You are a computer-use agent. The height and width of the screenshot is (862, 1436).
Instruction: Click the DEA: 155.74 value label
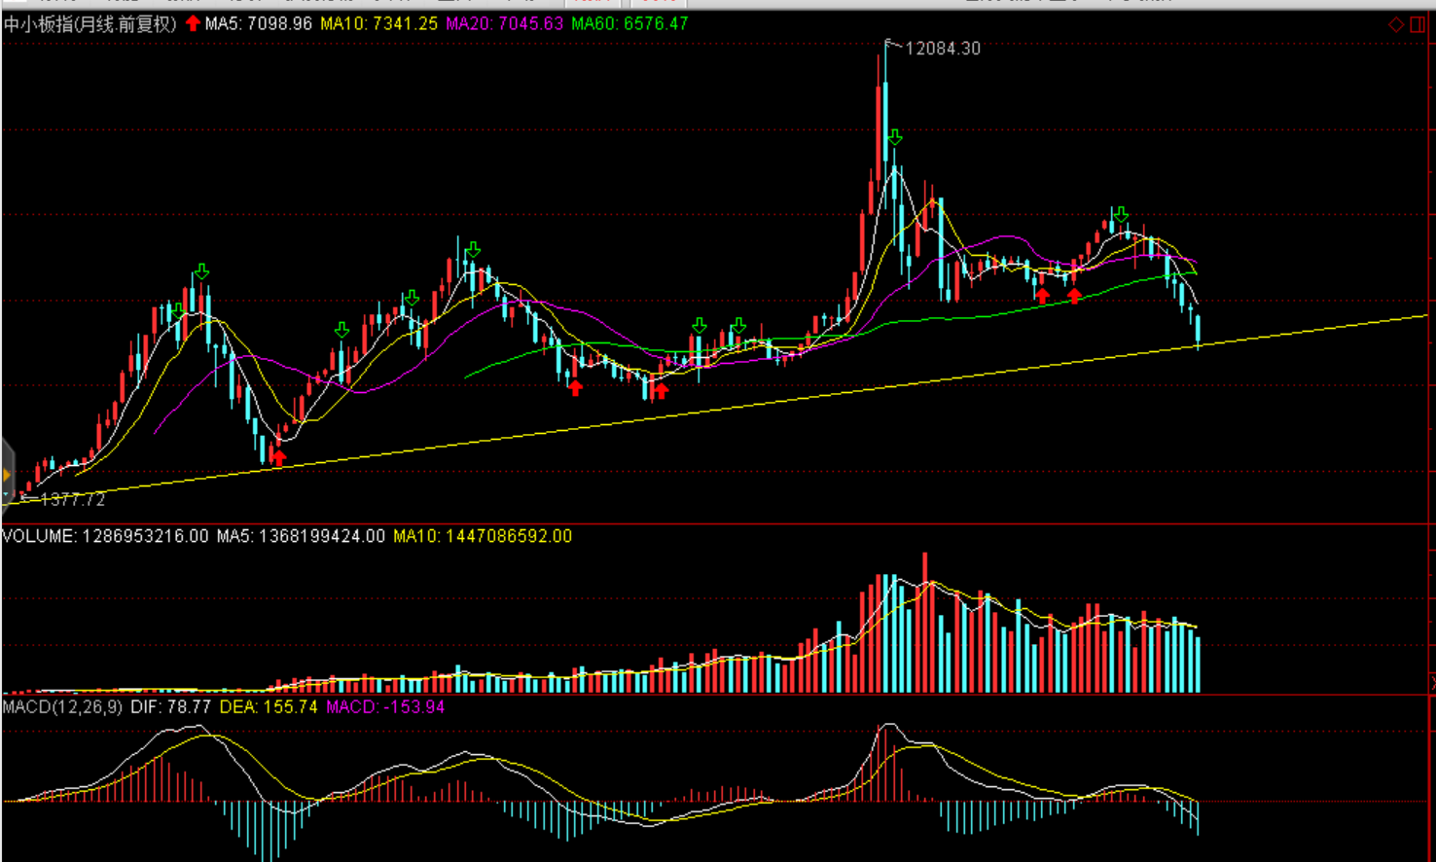point(269,706)
